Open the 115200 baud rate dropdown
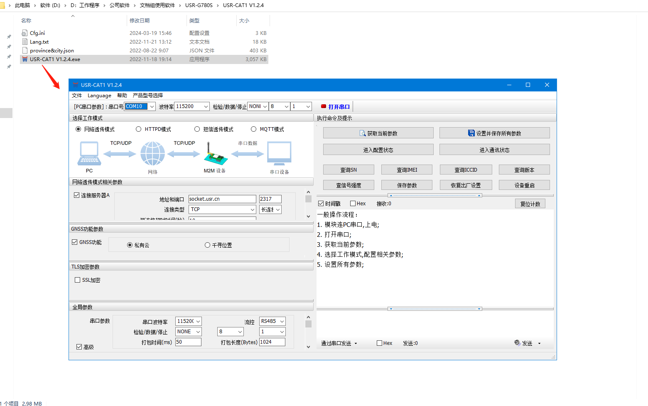648x406 pixels. click(x=206, y=106)
